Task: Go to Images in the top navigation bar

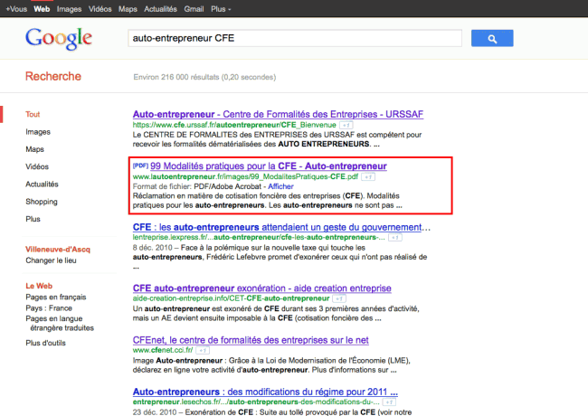Action: (69, 9)
